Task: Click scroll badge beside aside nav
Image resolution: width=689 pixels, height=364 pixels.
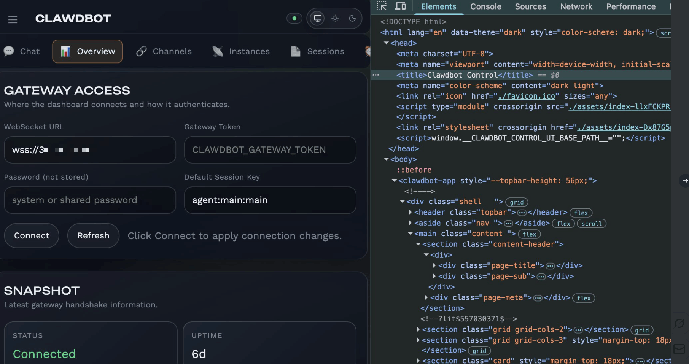Action: [x=592, y=224]
